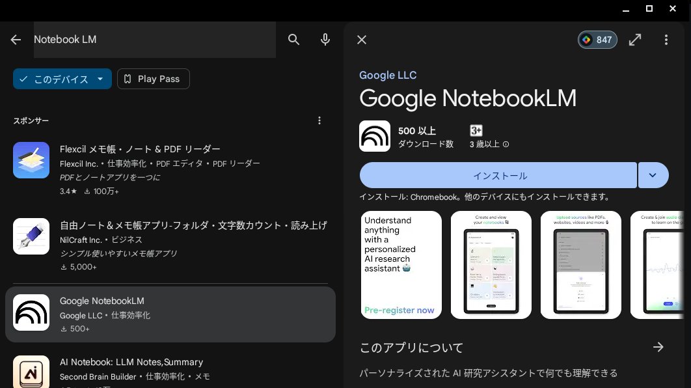Select Google NotebookLM icon in search results

pyautogui.click(x=31, y=312)
